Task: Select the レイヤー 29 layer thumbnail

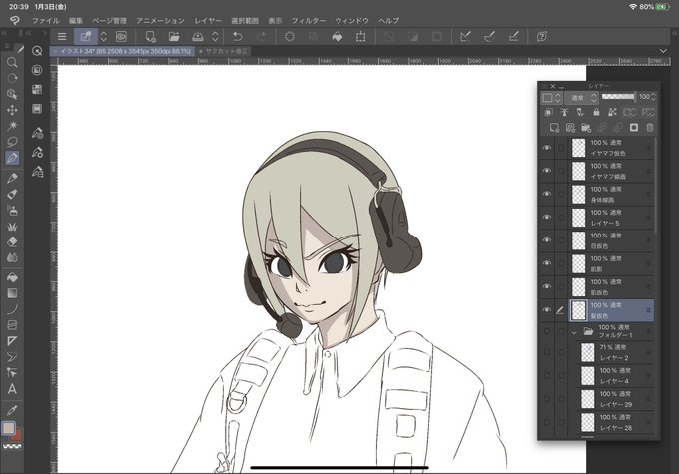Action: 587,399
